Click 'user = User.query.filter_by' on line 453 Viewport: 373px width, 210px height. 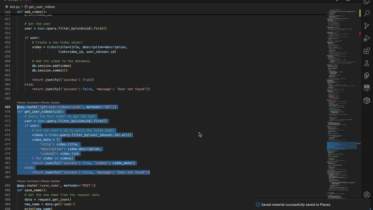pos(66,28)
